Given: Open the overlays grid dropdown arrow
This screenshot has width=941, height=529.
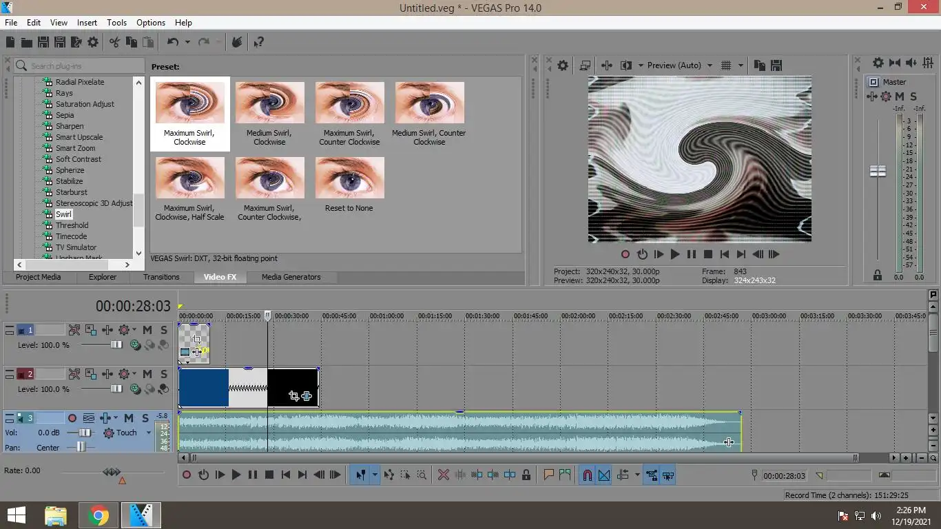Looking at the screenshot, I should pos(741,65).
